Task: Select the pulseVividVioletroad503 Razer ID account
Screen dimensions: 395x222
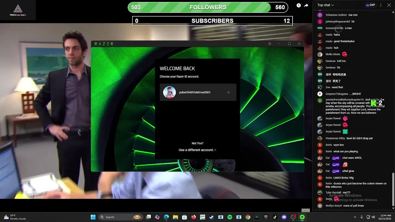Action: tap(198, 92)
